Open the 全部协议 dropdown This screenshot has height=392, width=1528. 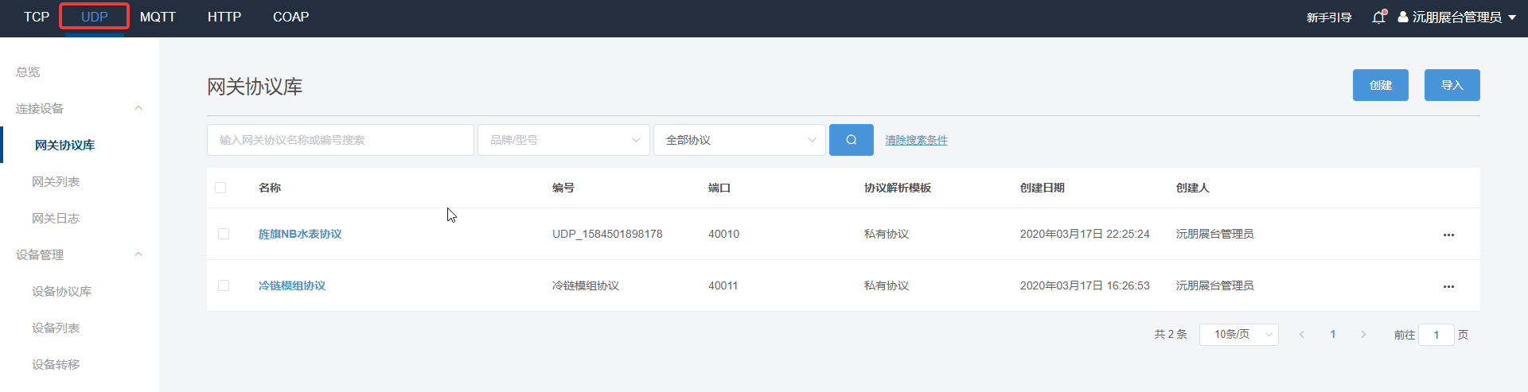[739, 140]
